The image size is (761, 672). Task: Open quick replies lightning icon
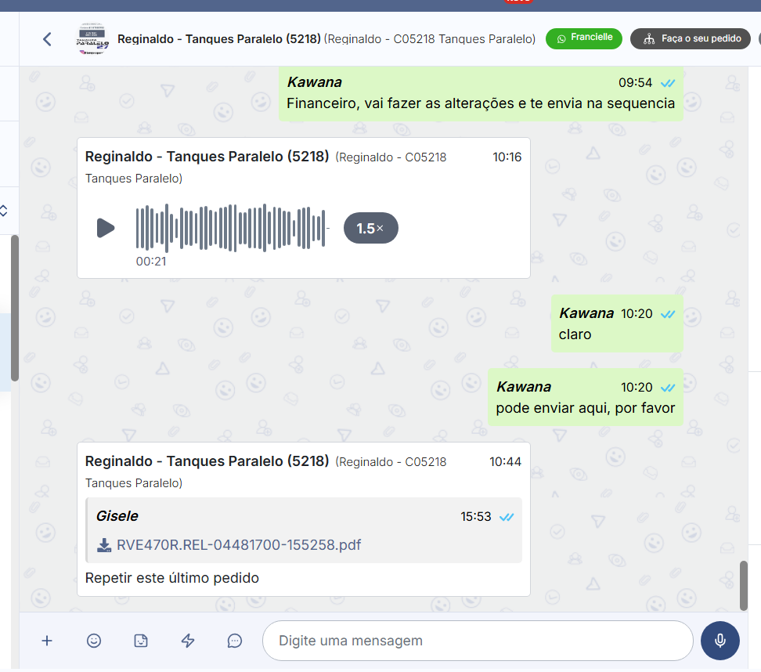188,641
